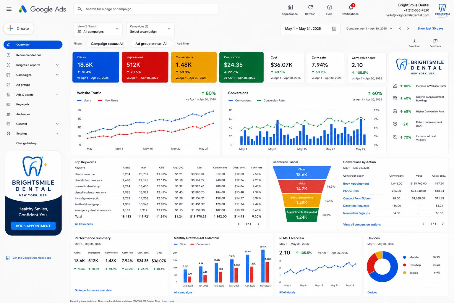The width and height of the screenshot is (454, 303).
Task: Click the Tablet yellow legend dot in Devices
Action: [x=404, y=273]
